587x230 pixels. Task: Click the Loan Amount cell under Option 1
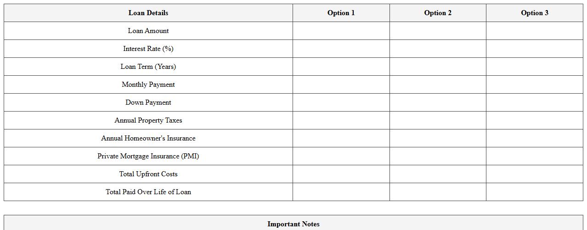[341, 31]
